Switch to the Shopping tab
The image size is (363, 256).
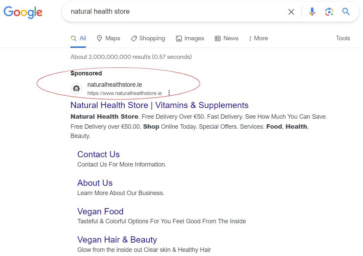point(148,38)
